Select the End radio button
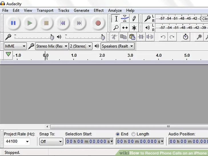The image size is (208, 156). (117, 134)
